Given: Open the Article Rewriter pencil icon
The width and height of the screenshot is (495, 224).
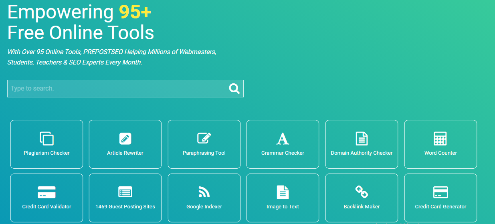Looking at the screenshot, I should click(x=125, y=138).
